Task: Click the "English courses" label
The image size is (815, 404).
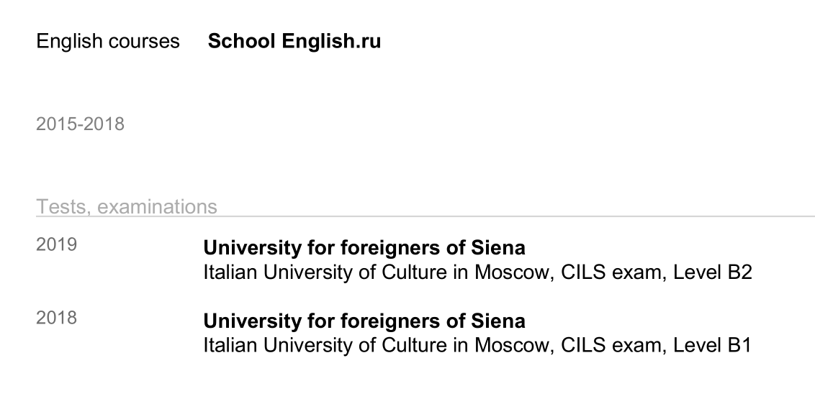Action: [108, 42]
